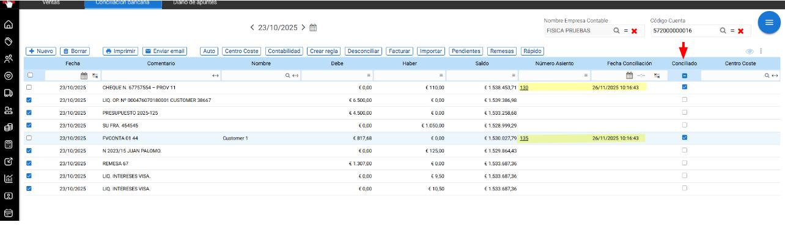Tick the select-all checkbox in filter row

point(29,75)
